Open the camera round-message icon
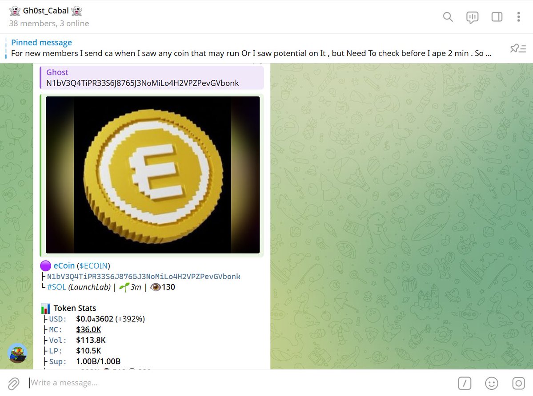The image size is (533, 396). pos(518,383)
